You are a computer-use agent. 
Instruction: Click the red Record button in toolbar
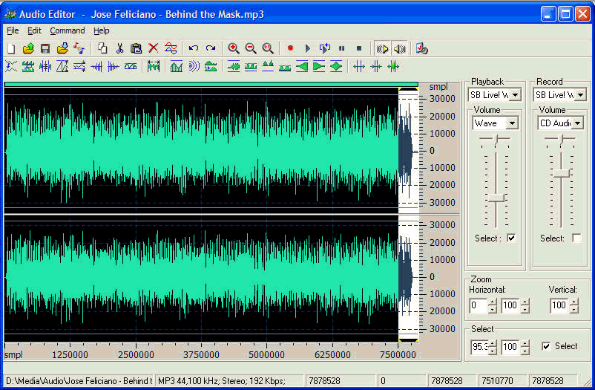click(290, 48)
